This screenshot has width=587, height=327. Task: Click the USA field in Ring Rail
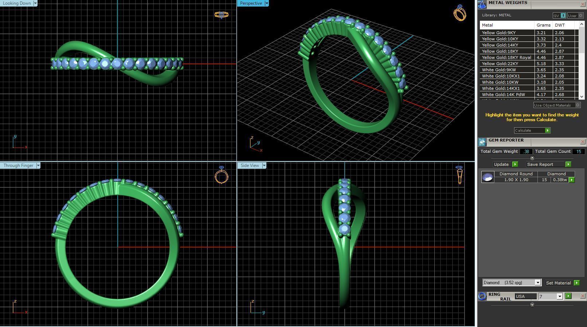(x=526, y=296)
